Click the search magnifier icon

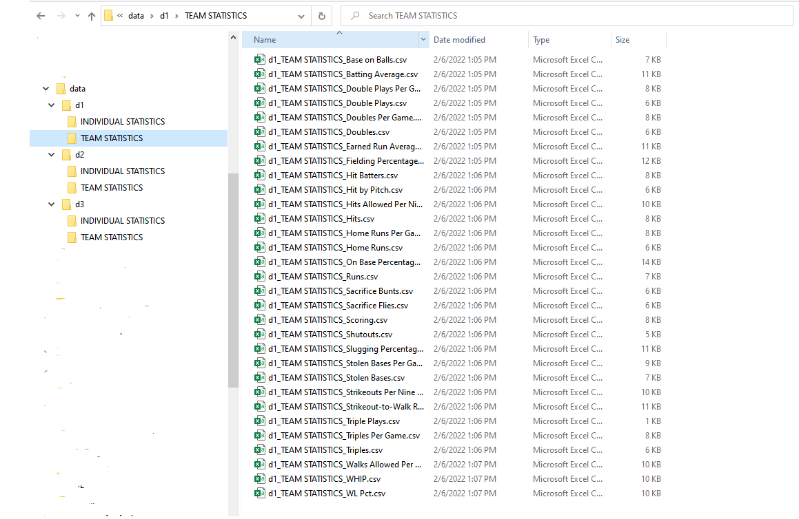pos(355,16)
